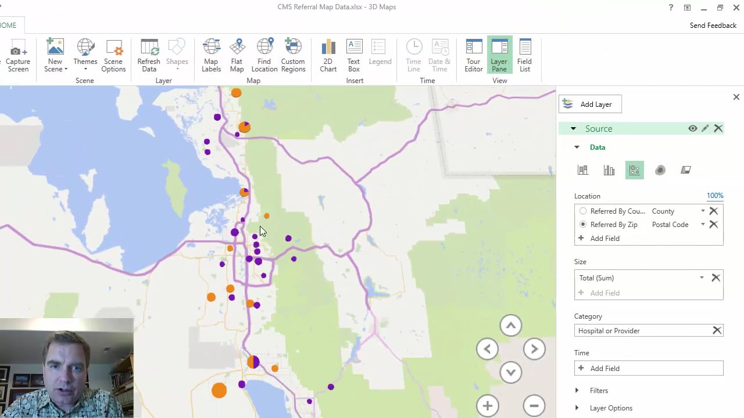Zoom out of the map
Screen dimensions: 744x418
(x=534, y=406)
